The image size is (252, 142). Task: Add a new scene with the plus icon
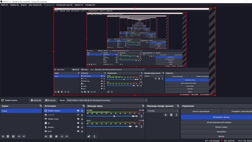(3, 136)
